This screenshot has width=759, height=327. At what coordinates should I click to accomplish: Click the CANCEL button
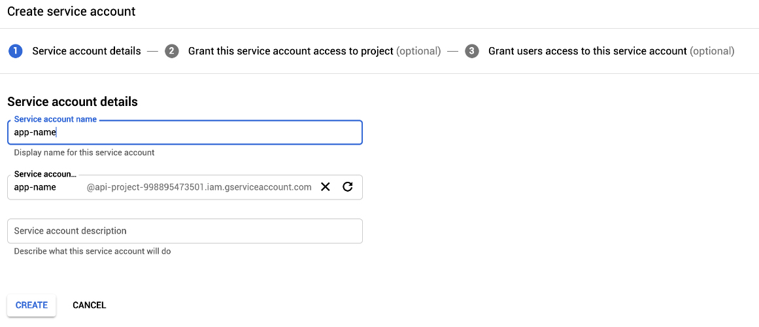pos(89,305)
